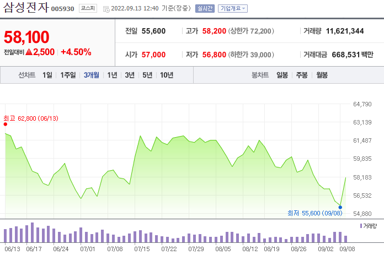The height and width of the screenshot is (255, 384).
Task: Select the 5년 line chart tab
Action: pos(147,75)
